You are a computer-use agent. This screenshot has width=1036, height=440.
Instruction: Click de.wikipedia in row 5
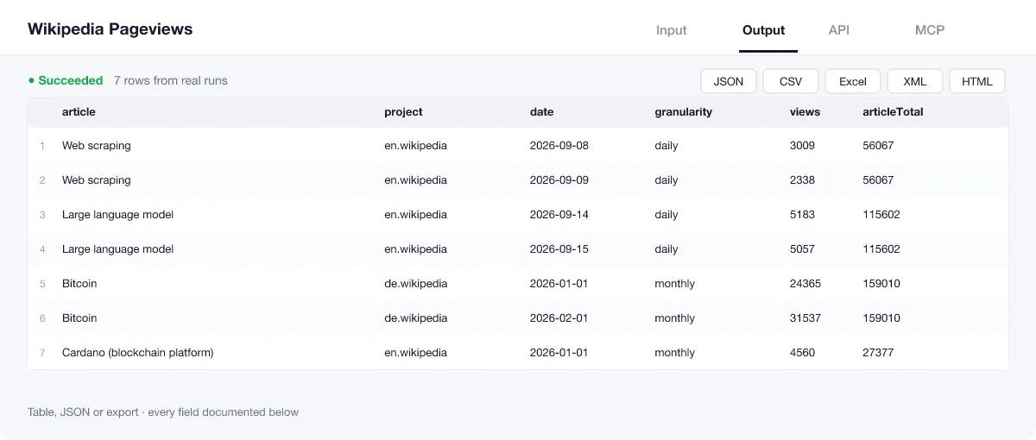click(416, 284)
